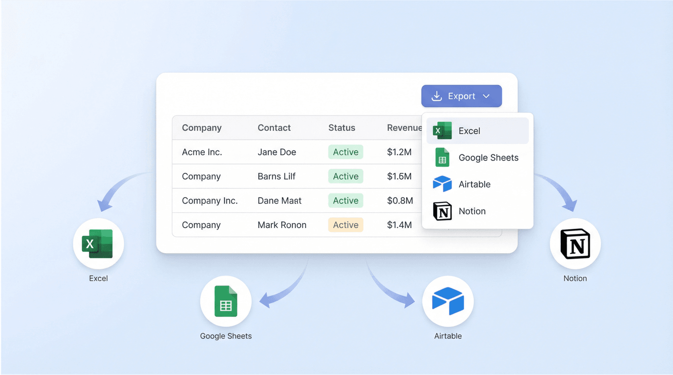This screenshot has width=673, height=375.
Task: Choose Notion from the export options list
Action: (472, 211)
